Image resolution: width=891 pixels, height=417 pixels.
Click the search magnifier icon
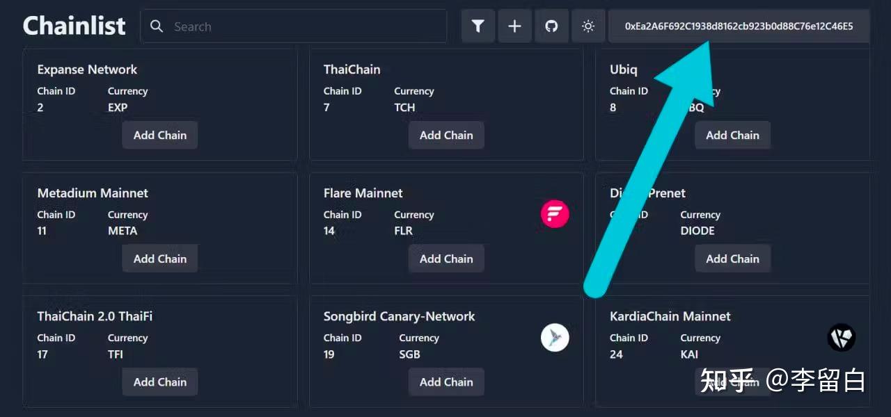pos(157,26)
